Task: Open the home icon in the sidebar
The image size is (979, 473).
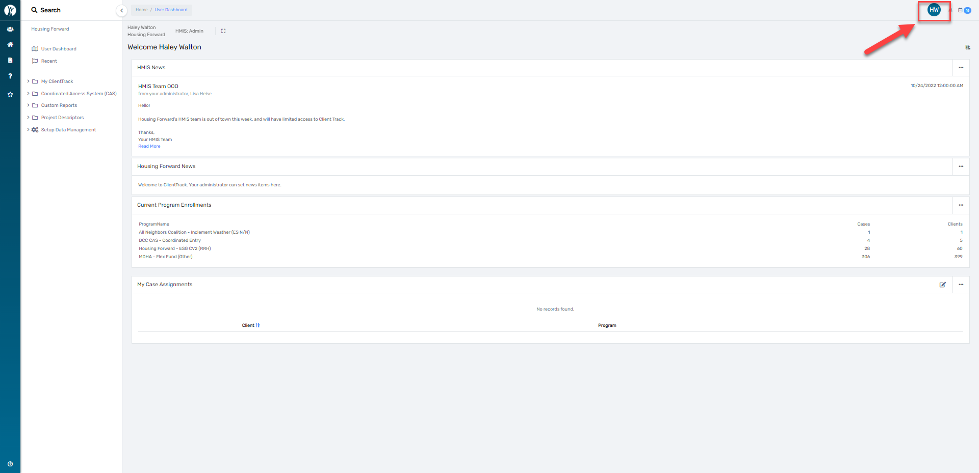Action: [x=10, y=45]
